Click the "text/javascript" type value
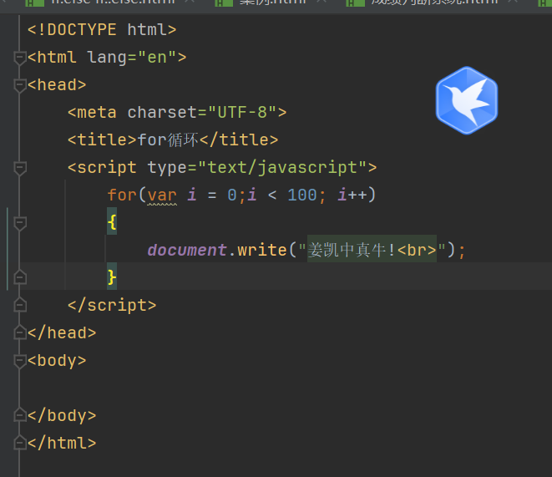This screenshot has height=477, width=552. coord(283,168)
